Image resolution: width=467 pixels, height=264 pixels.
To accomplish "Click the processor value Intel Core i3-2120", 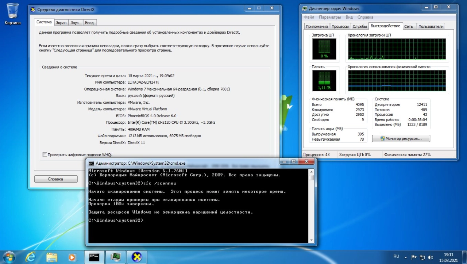I will pos(171,122).
